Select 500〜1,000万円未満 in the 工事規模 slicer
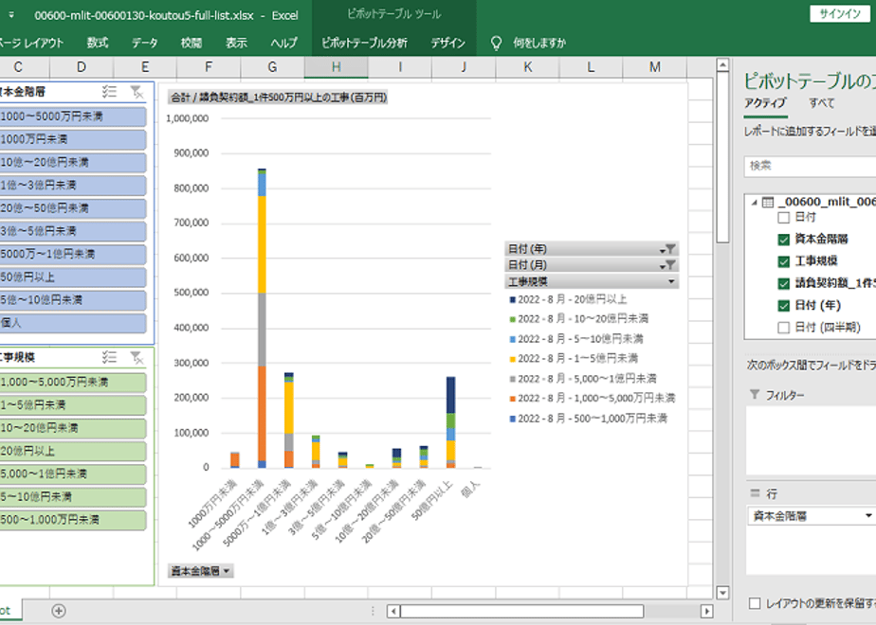This screenshot has width=876, height=625. 73,520
